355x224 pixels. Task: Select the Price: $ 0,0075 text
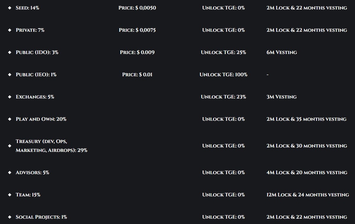click(137, 30)
